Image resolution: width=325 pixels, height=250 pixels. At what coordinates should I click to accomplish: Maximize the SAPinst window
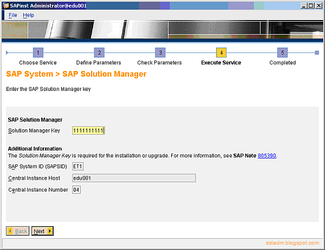pos(311,5)
